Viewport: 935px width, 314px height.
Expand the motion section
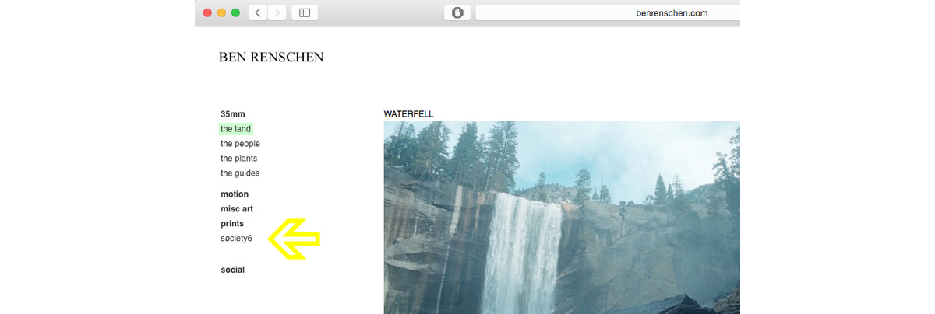[x=235, y=194]
